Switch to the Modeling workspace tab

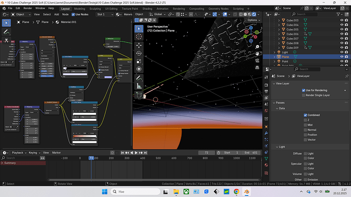(79, 9)
